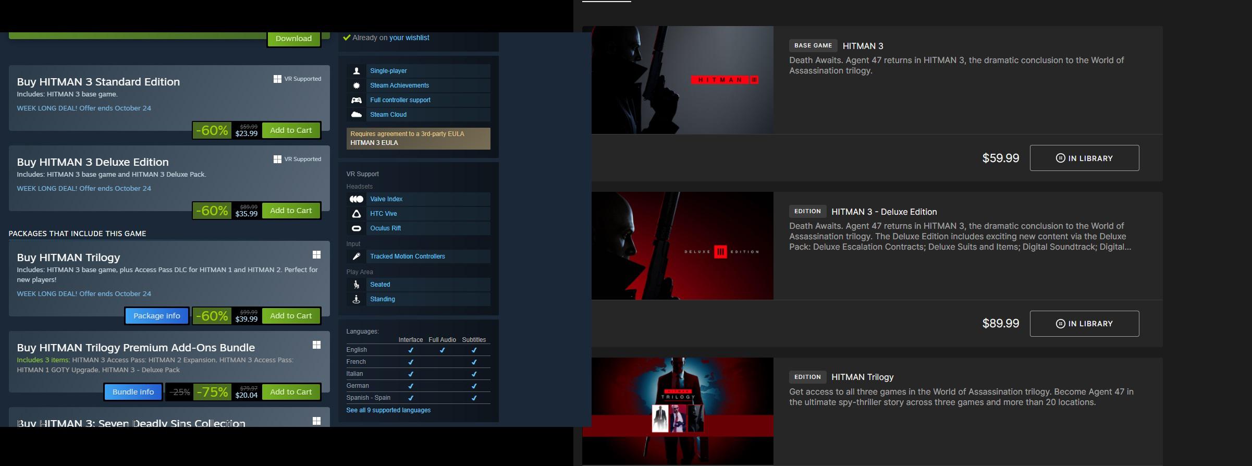
Task: Click the Full Audio checkmark for English
Action: [x=442, y=350]
